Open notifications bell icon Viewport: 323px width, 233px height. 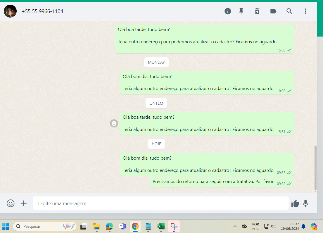tap(303, 226)
